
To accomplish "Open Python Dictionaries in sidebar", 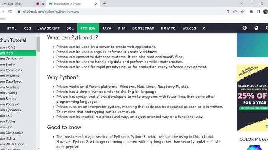I will pyautogui.click(x=18, y=133).
